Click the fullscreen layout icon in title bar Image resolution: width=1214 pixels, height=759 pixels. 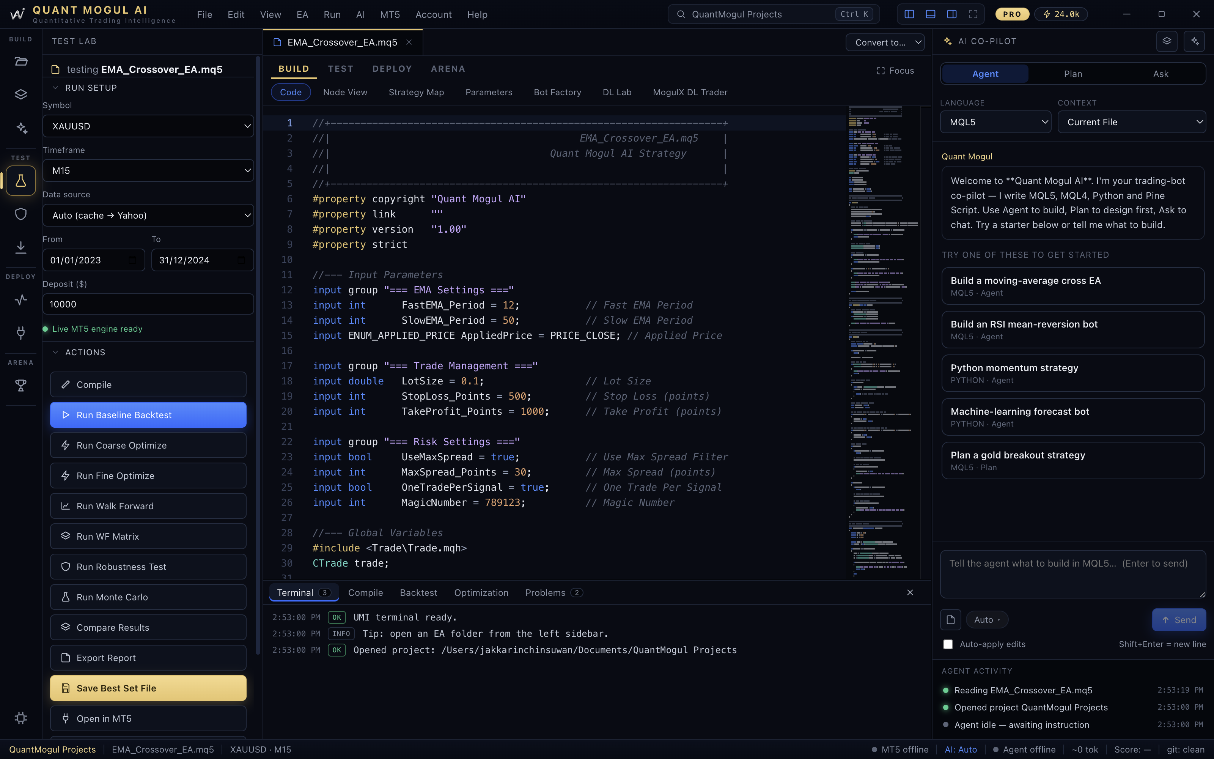pos(973,14)
